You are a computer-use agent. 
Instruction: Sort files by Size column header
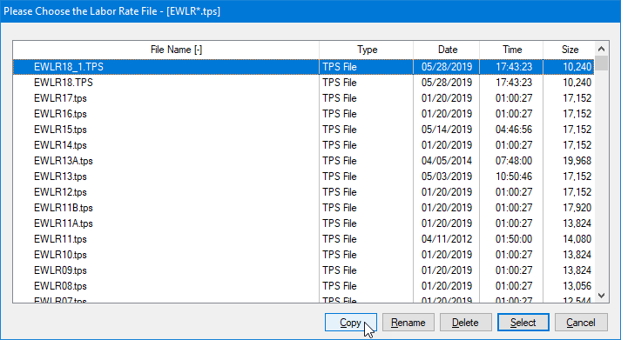click(x=569, y=50)
